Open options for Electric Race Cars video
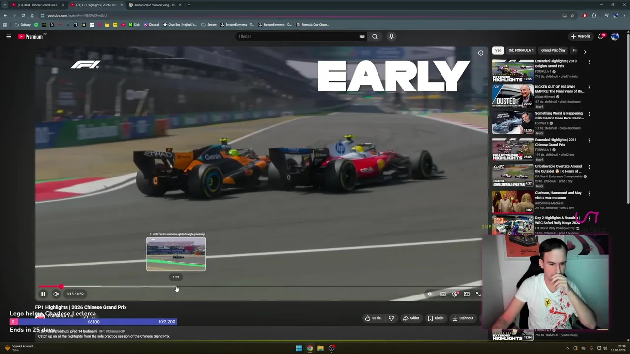Viewport: 630px width, 354px height. coord(589,114)
